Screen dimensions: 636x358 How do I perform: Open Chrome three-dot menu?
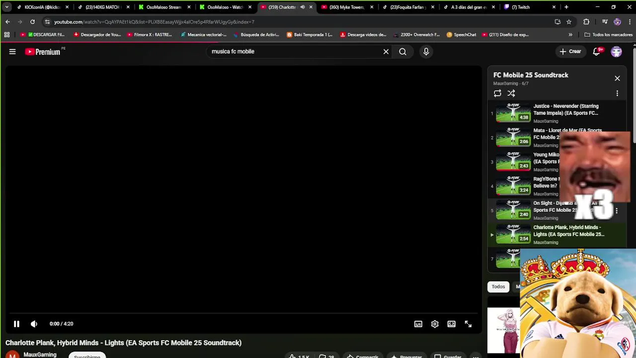(x=630, y=22)
